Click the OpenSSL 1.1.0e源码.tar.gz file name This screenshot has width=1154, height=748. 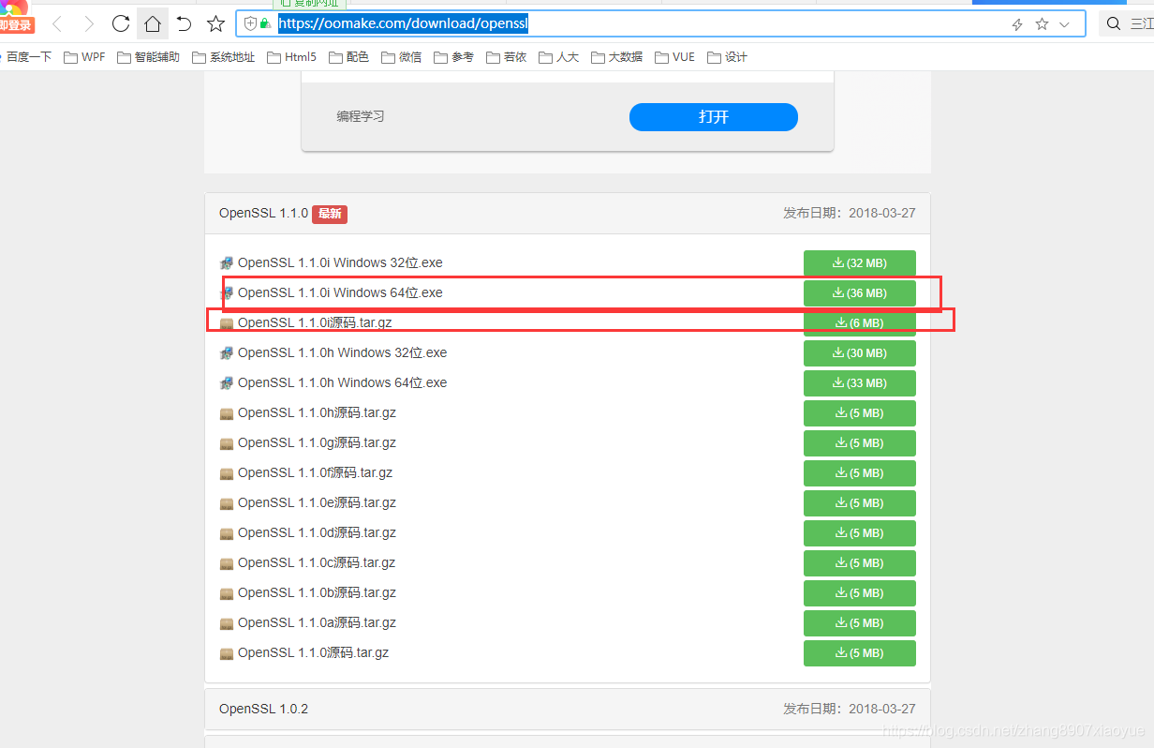pyautogui.click(x=317, y=502)
